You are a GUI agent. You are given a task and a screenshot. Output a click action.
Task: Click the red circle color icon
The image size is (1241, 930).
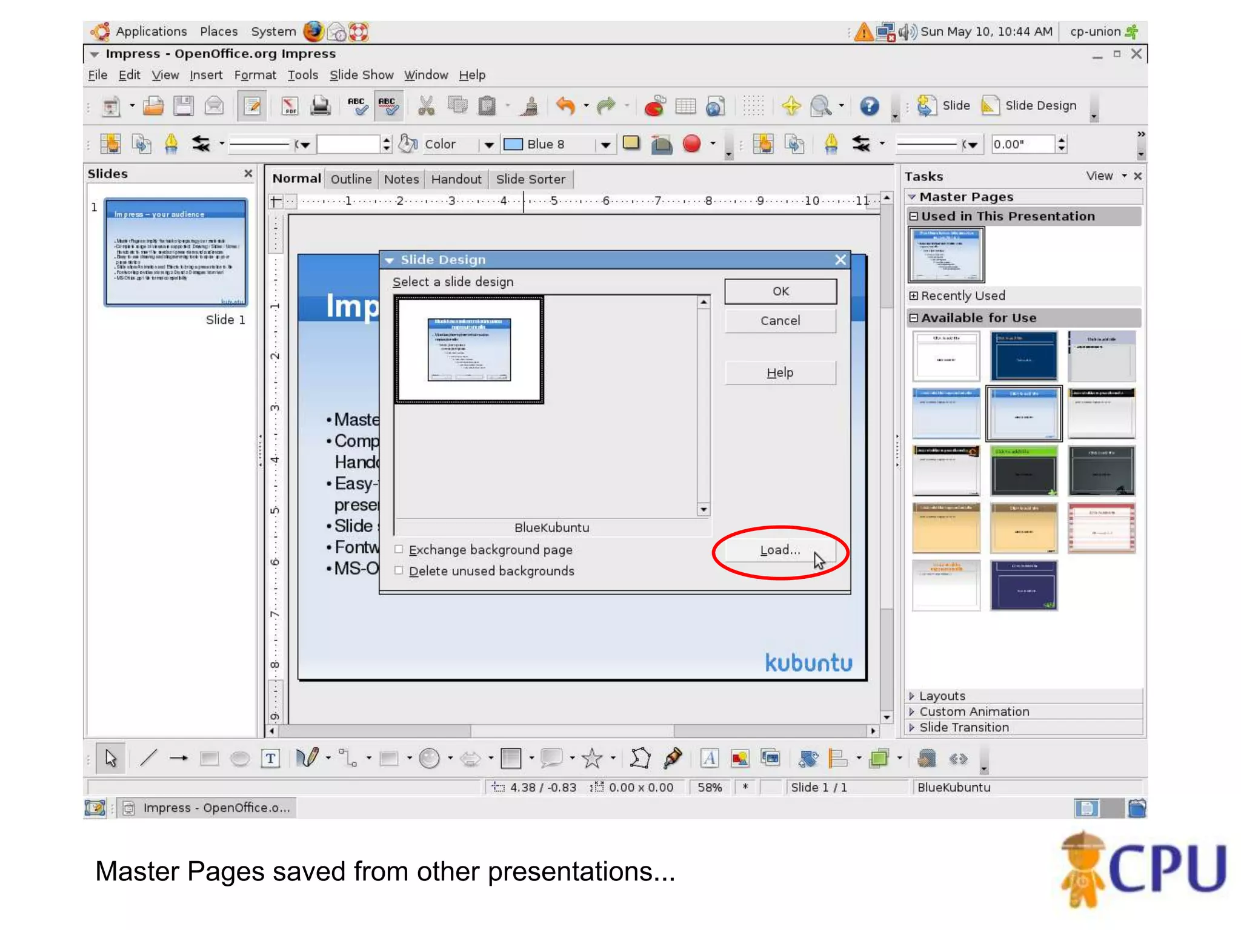tap(691, 143)
